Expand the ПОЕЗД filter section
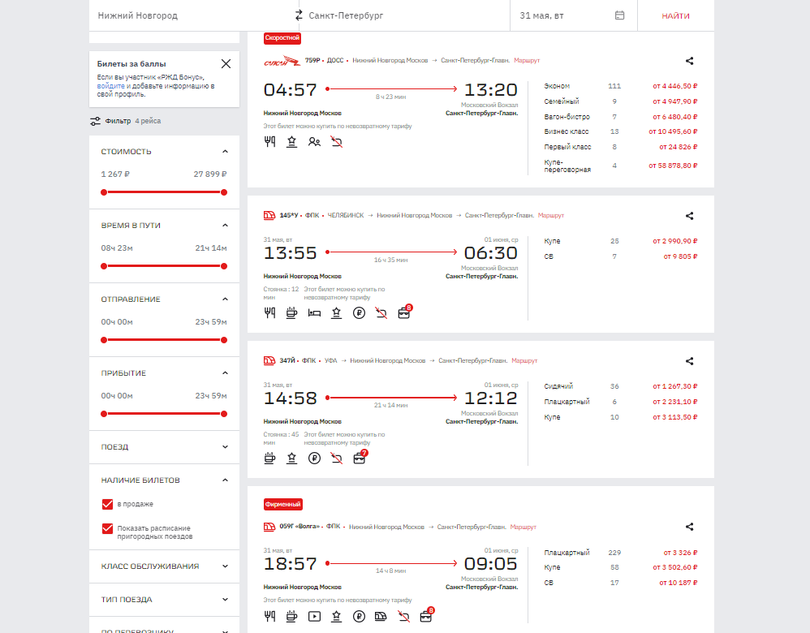Viewport: 810px width, 633px height. (x=226, y=447)
